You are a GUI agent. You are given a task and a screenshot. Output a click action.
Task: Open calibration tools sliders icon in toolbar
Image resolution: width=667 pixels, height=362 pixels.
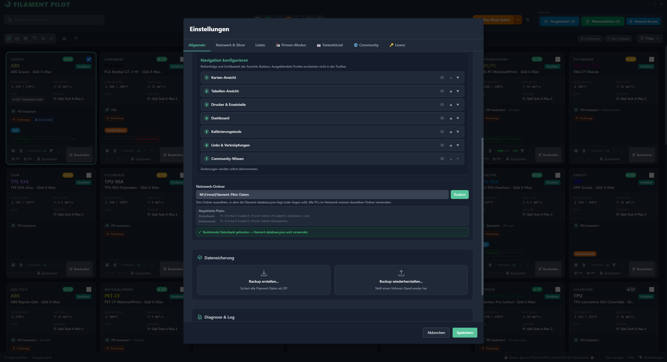43,38
